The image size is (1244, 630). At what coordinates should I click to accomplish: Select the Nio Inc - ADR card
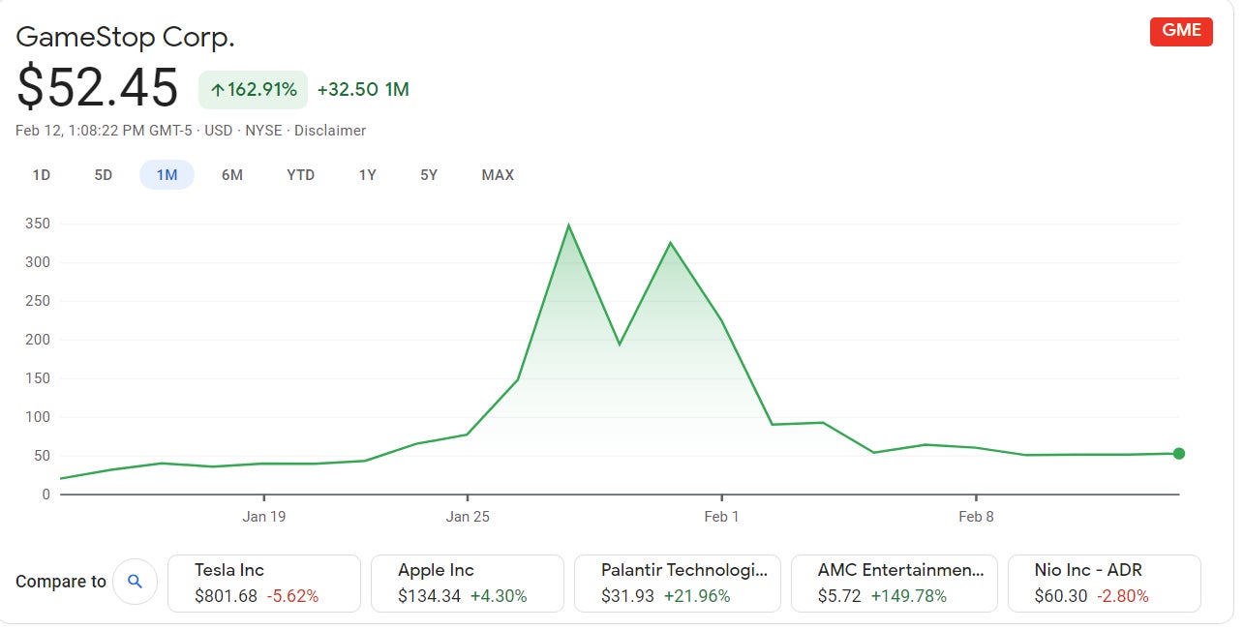1104,582
